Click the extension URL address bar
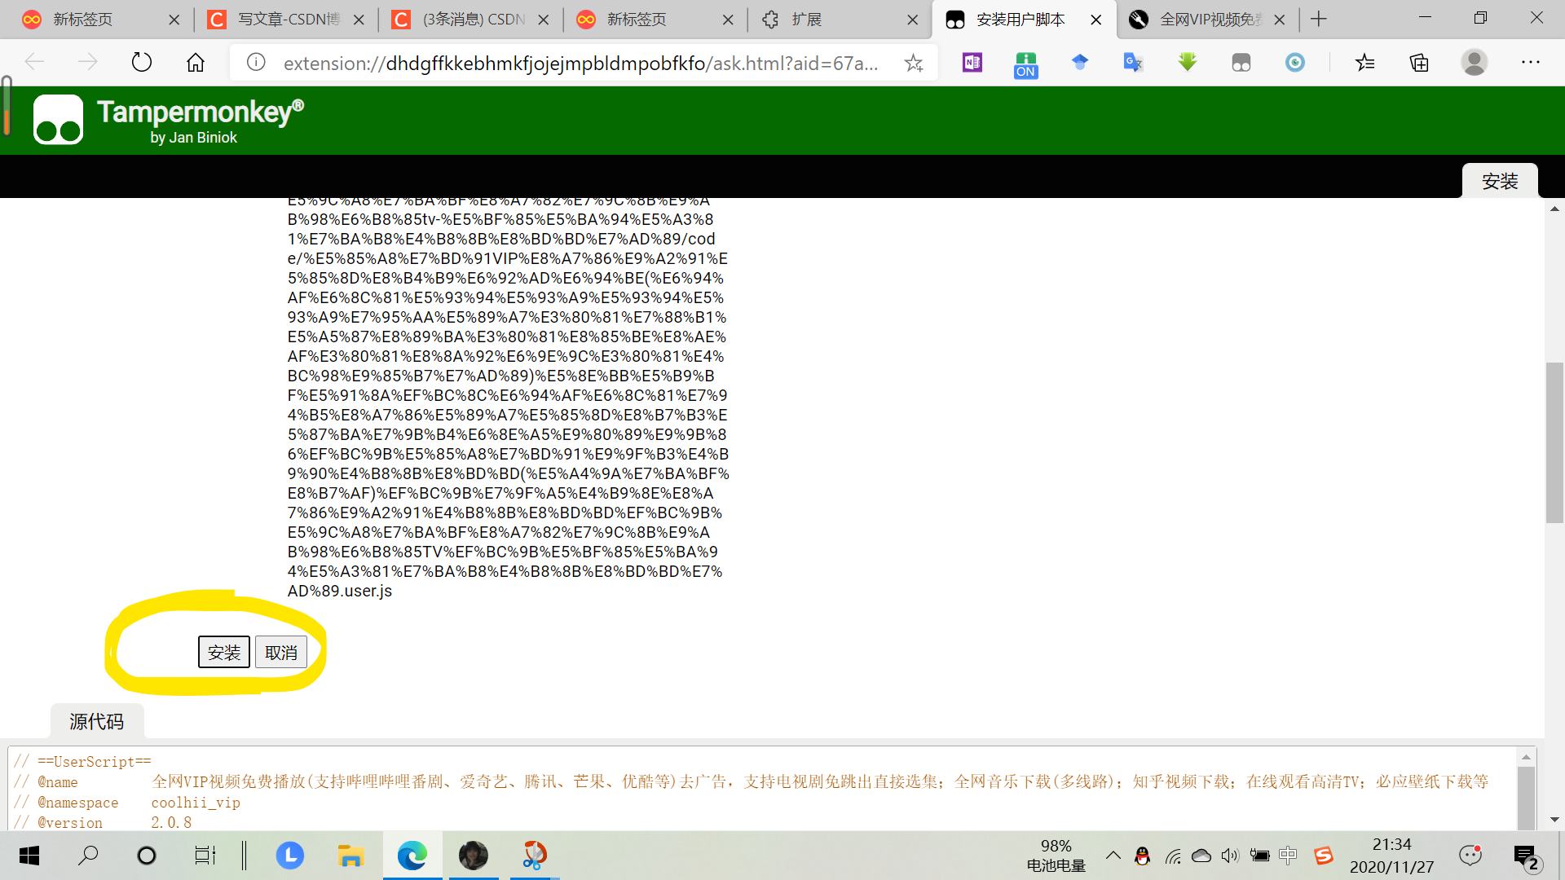Image resolution: width=1565 pixels, height=880 pixels. [x=580, y=63]
